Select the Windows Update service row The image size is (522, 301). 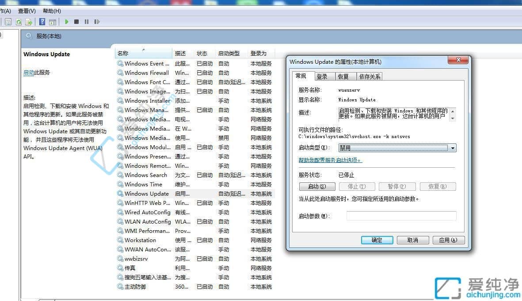[x=195, y=194]
